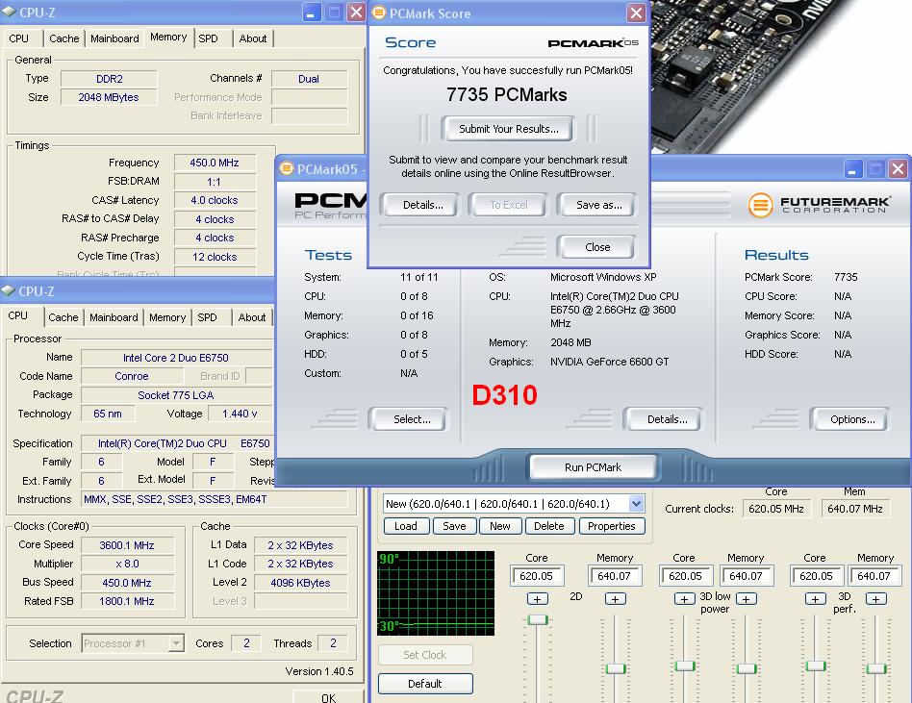Minimize the top CPU-Z window
The width and height of the screenshot is (912, 703).
(311, 13)
